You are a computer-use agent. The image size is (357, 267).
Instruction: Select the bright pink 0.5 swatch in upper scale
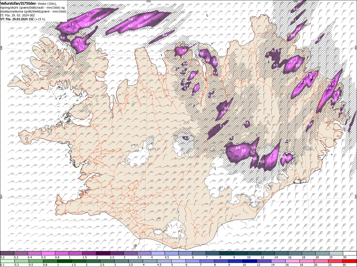[48, 253]
